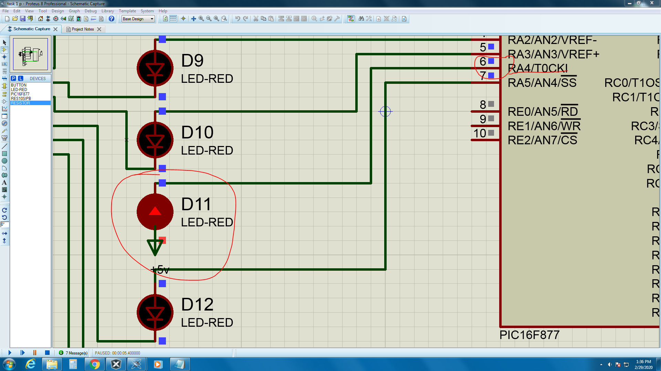
Task: Click the rotation angle input field
Action: (x=5, y=224)
